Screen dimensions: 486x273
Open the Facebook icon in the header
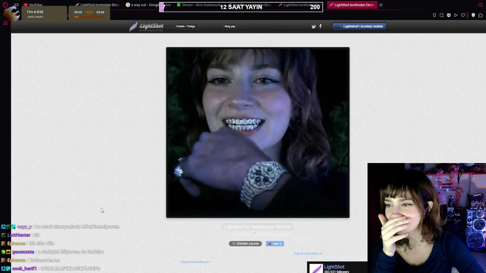[x=320, y=26]
